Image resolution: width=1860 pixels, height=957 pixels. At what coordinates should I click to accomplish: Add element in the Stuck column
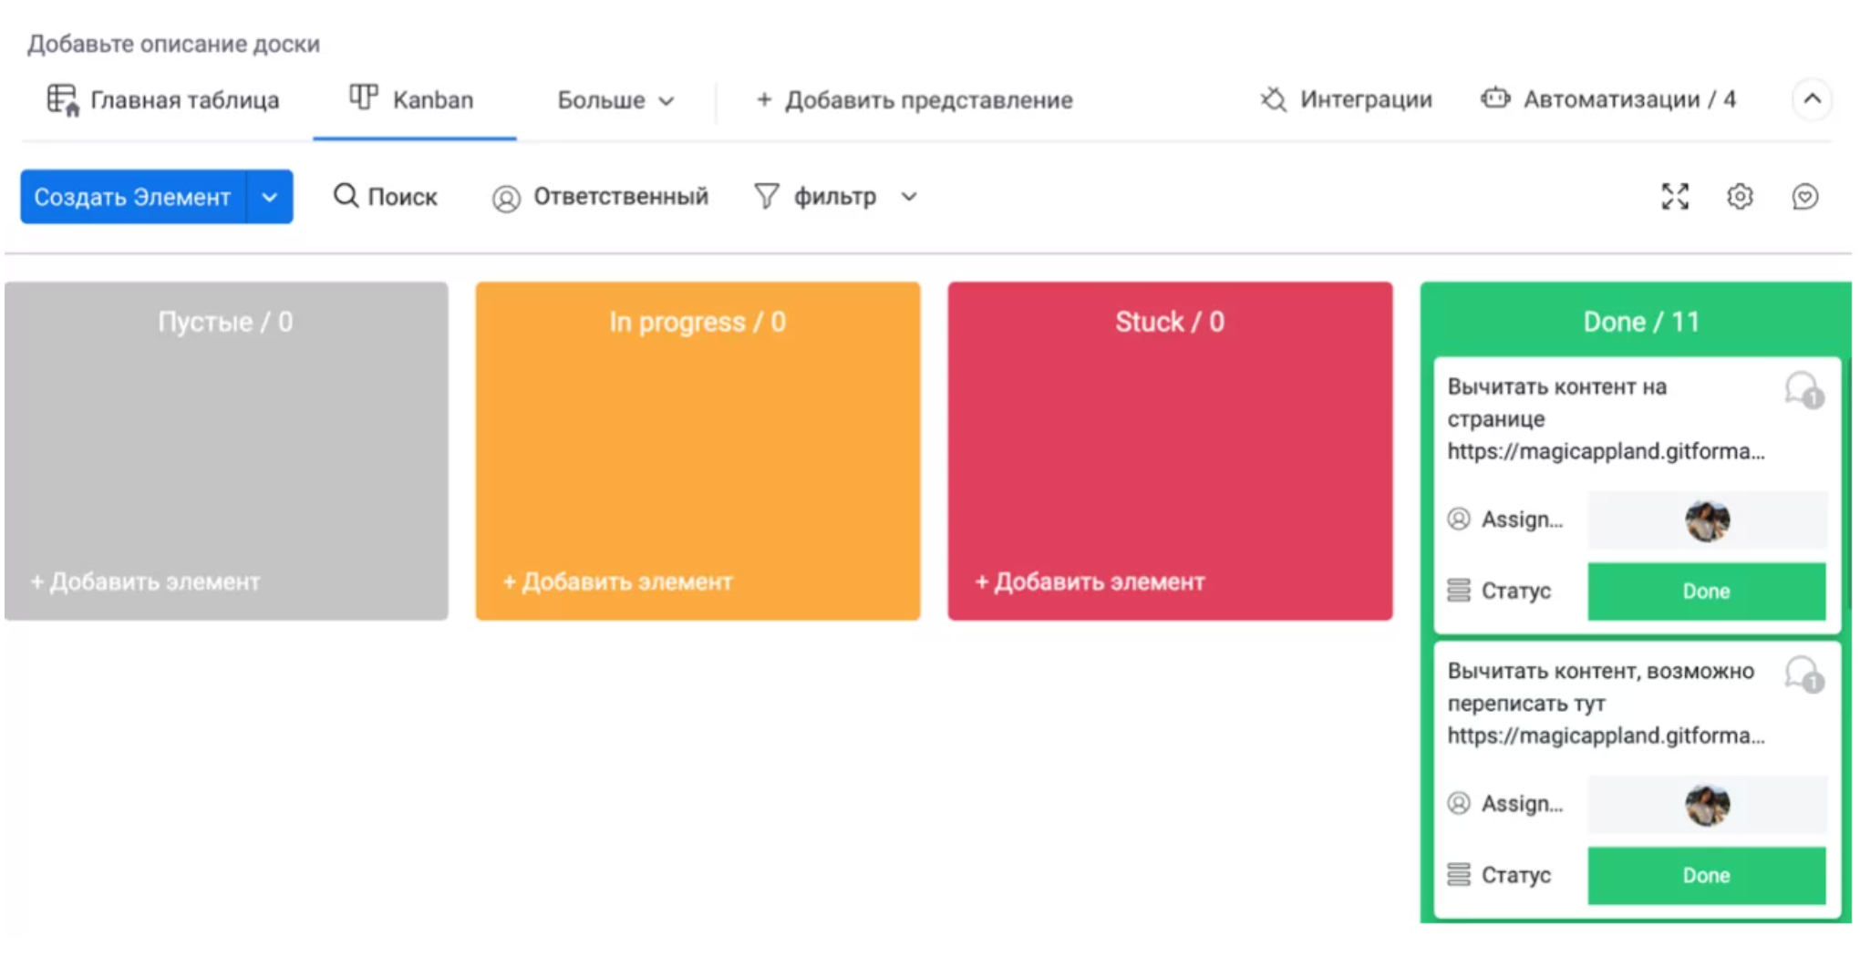(1090, 581)
